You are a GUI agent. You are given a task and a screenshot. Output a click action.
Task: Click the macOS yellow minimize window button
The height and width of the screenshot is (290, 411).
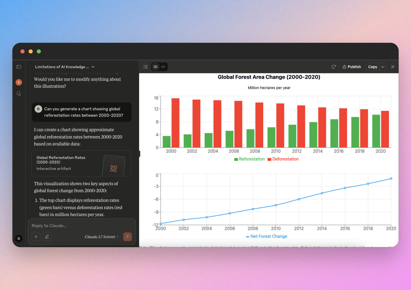[31, 51]
